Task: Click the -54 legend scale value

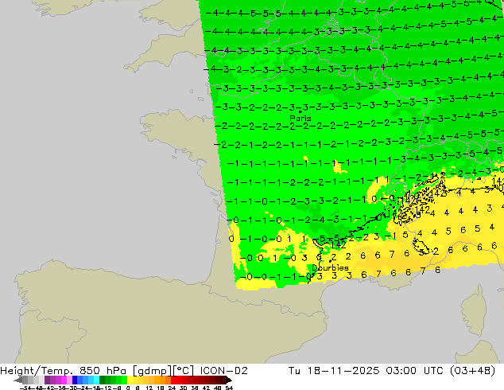Action: [x=25, y=388]
